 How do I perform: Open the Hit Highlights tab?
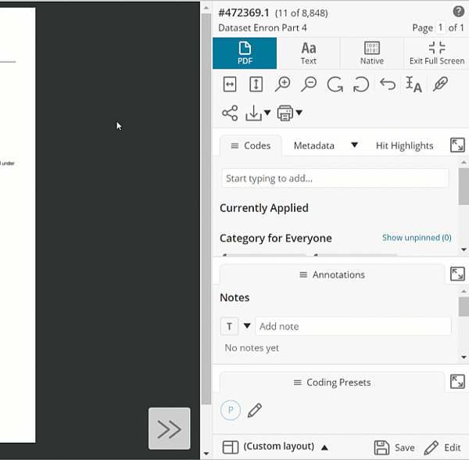pyautogui.click(x=404, y=146)
